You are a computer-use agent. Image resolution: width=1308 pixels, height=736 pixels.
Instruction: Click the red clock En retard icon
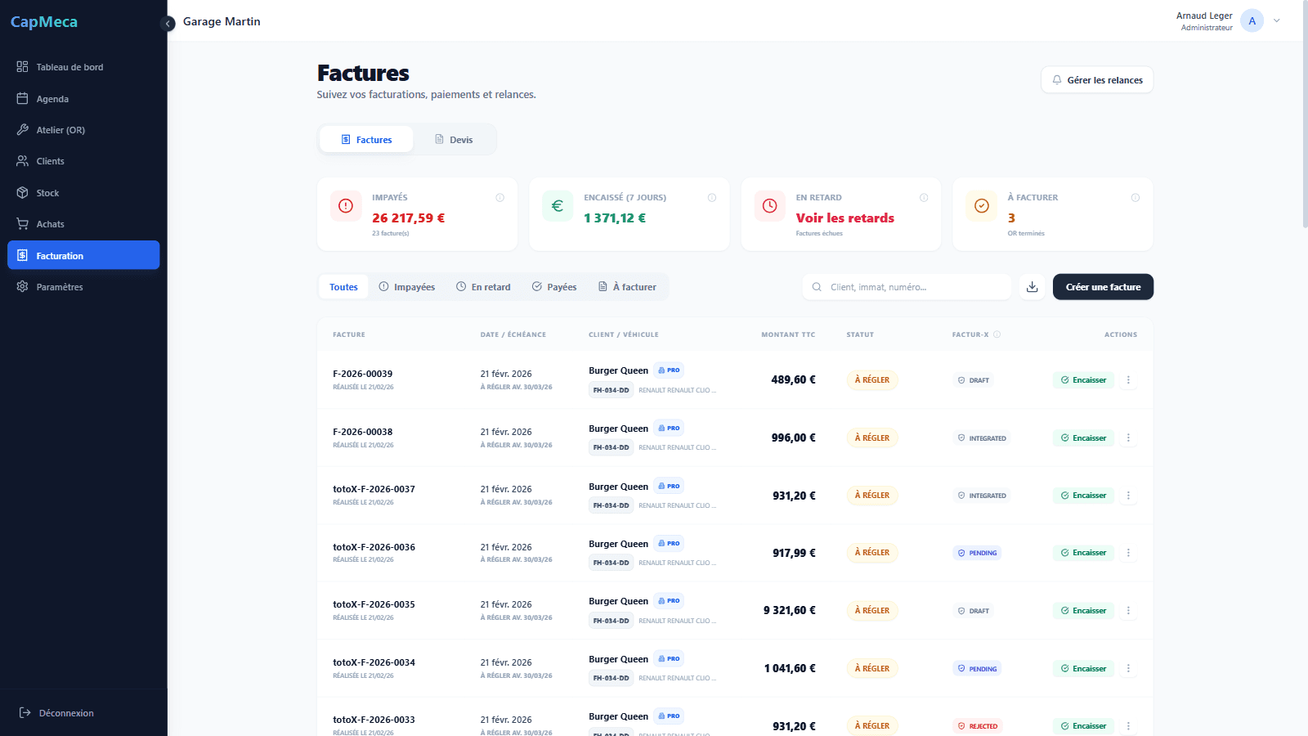769,206
